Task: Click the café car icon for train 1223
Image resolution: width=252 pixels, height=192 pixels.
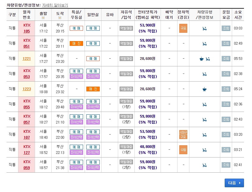Action: [205, 89]
